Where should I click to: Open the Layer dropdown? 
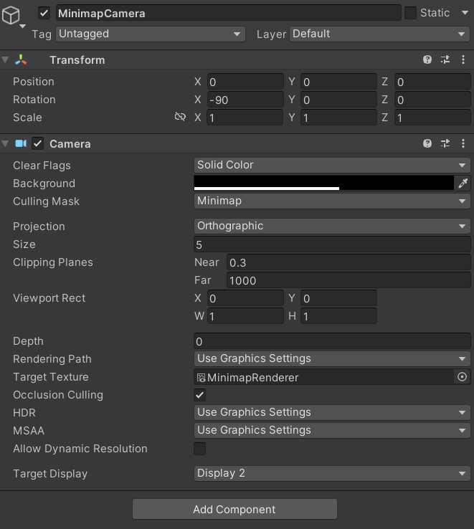(x=379, y=34)
